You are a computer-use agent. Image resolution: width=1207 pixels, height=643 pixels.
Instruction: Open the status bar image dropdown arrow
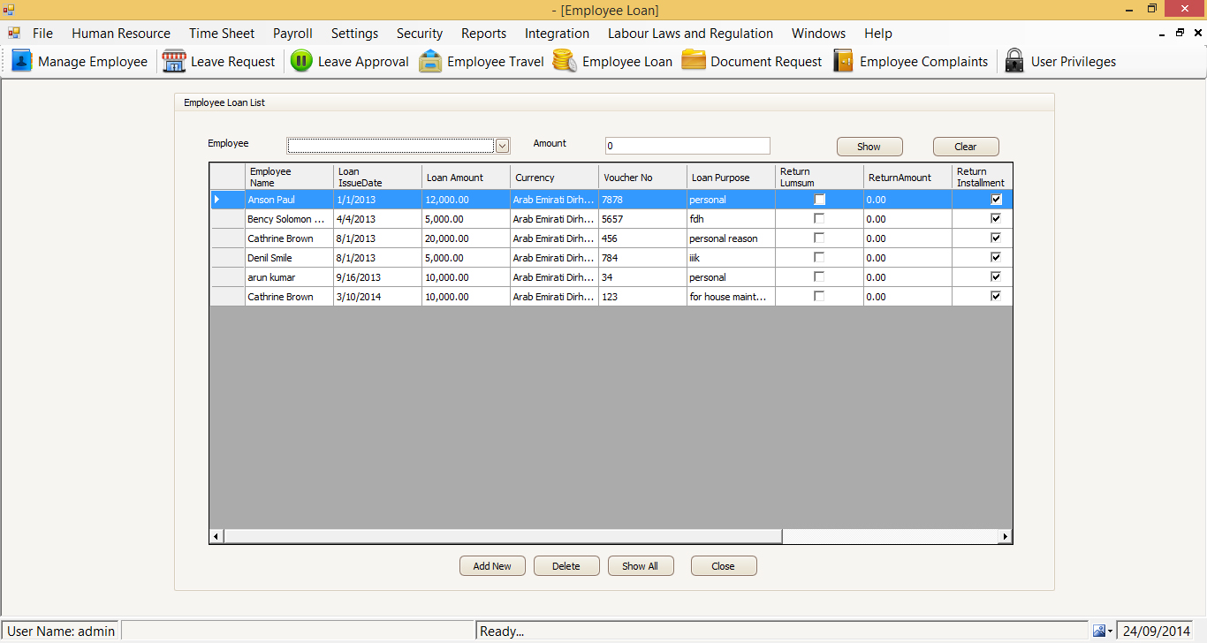(1110, 631)
